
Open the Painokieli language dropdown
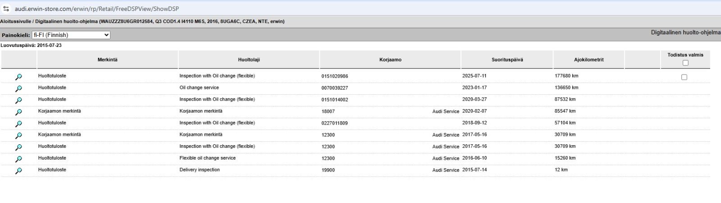coord(71,35)
